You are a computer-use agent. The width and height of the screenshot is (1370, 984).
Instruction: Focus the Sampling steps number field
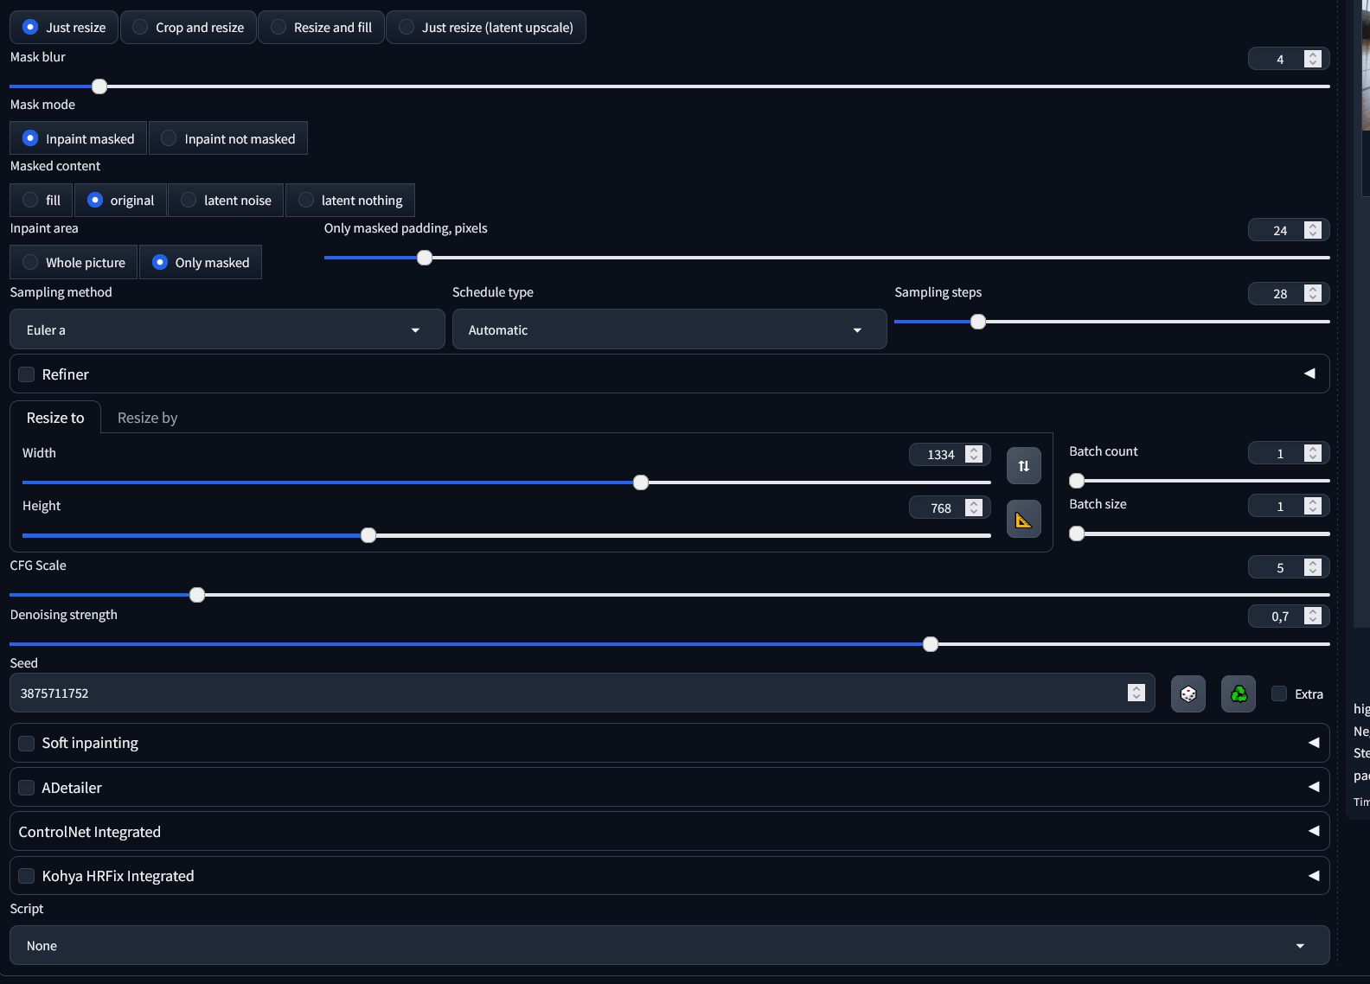tap(1289, 294)
